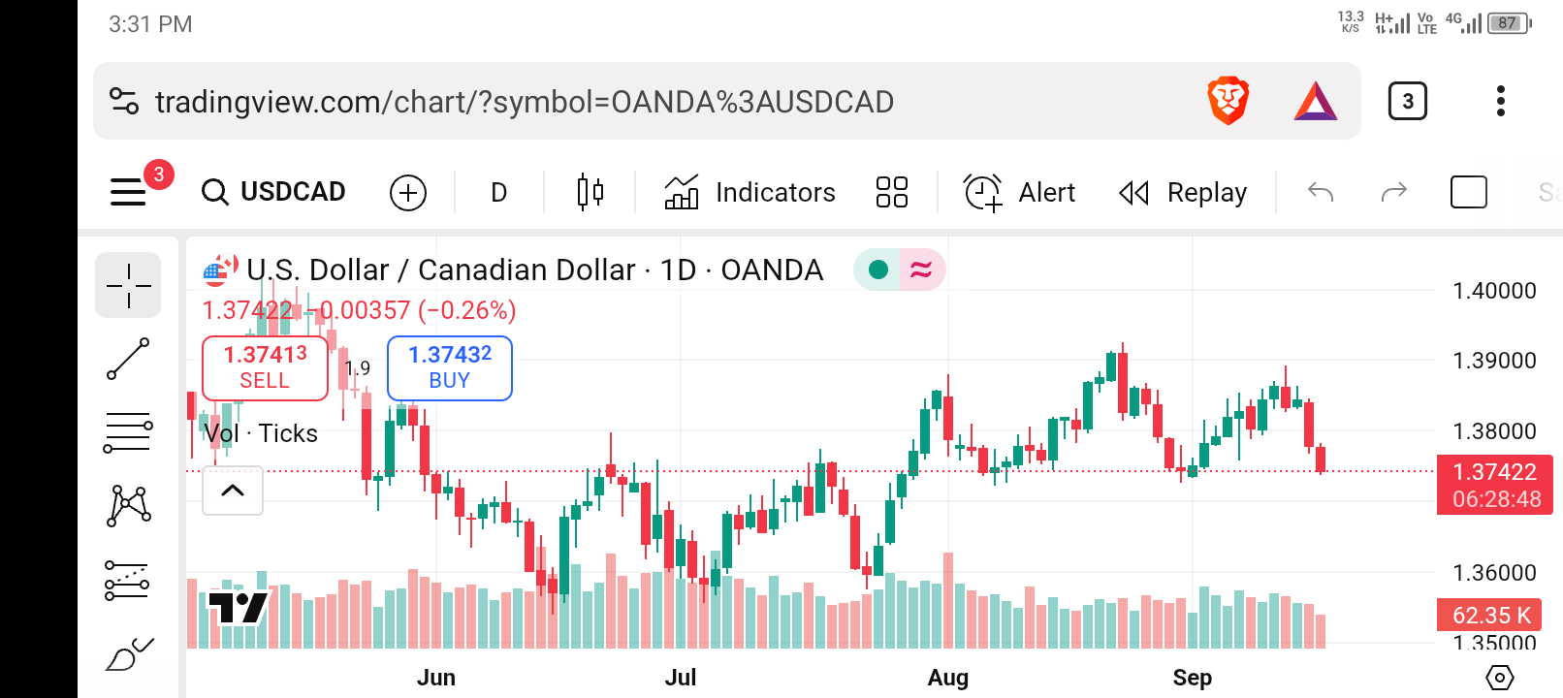The image size is (1563, 698).
Task: Open the Fibonacci retracement tool
Action: (128, 432)
